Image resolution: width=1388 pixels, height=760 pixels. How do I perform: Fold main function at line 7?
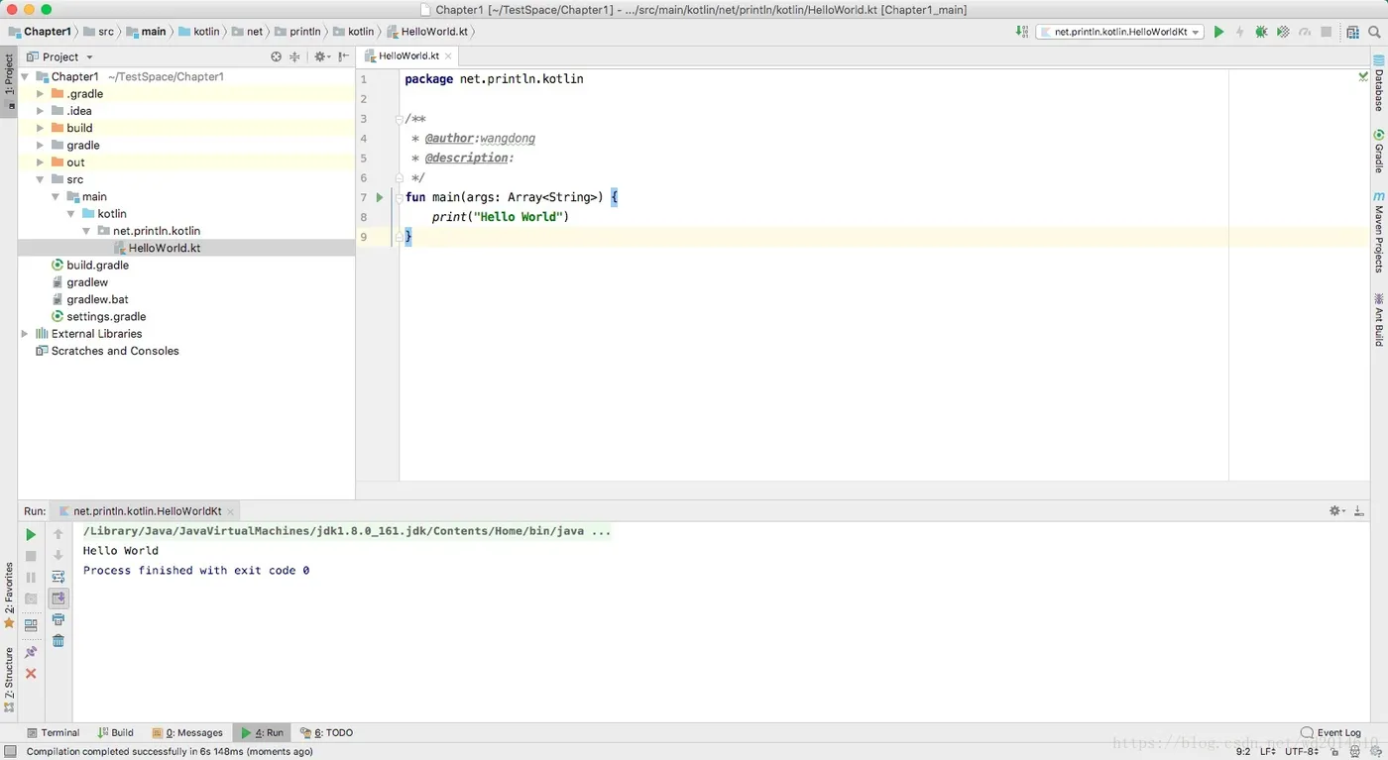[x=399, y=197]
